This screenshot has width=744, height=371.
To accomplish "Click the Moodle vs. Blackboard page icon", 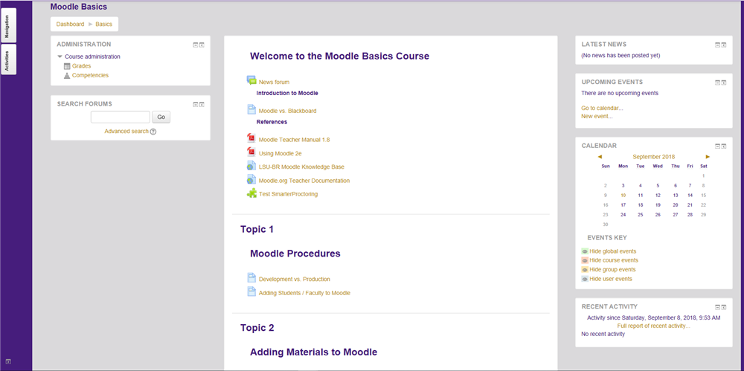I will tap(251, 109).
